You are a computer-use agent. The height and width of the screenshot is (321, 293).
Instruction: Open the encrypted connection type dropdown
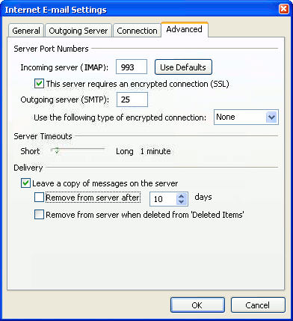tap(246, 117)
